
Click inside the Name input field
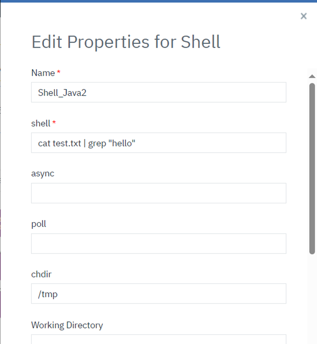(158, 93)
